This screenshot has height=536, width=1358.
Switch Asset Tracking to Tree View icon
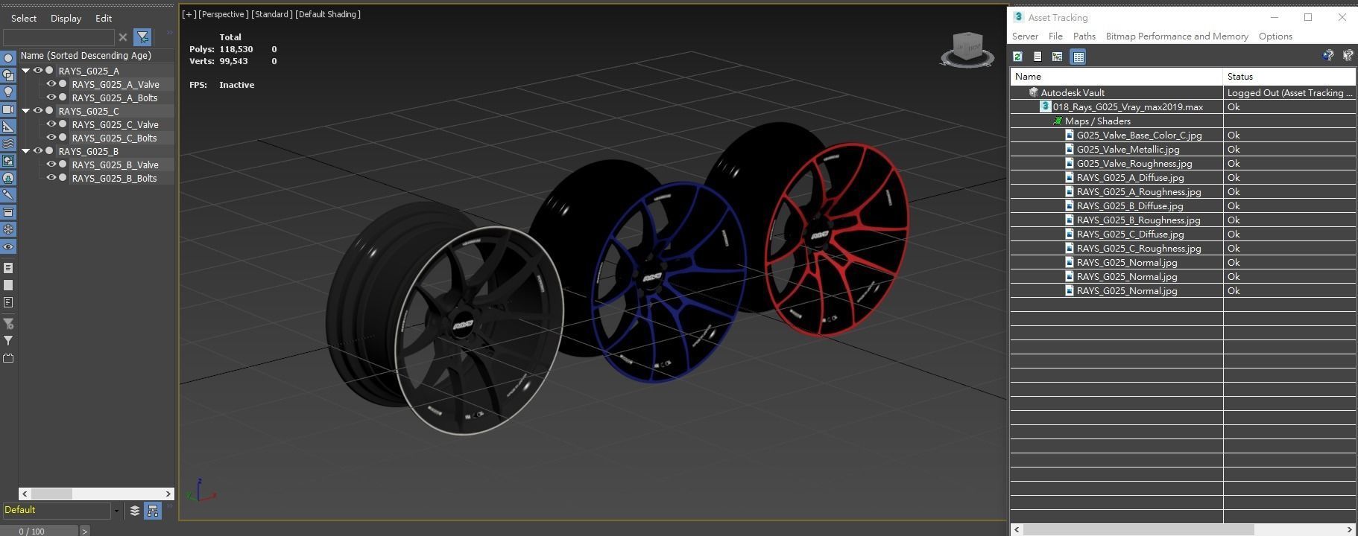(1057, 57)
